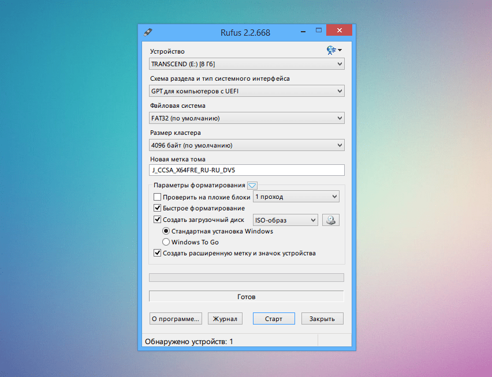Expand the partition scheme GPT dropdown
Screen dimensions: 492x377
(247, 91)
